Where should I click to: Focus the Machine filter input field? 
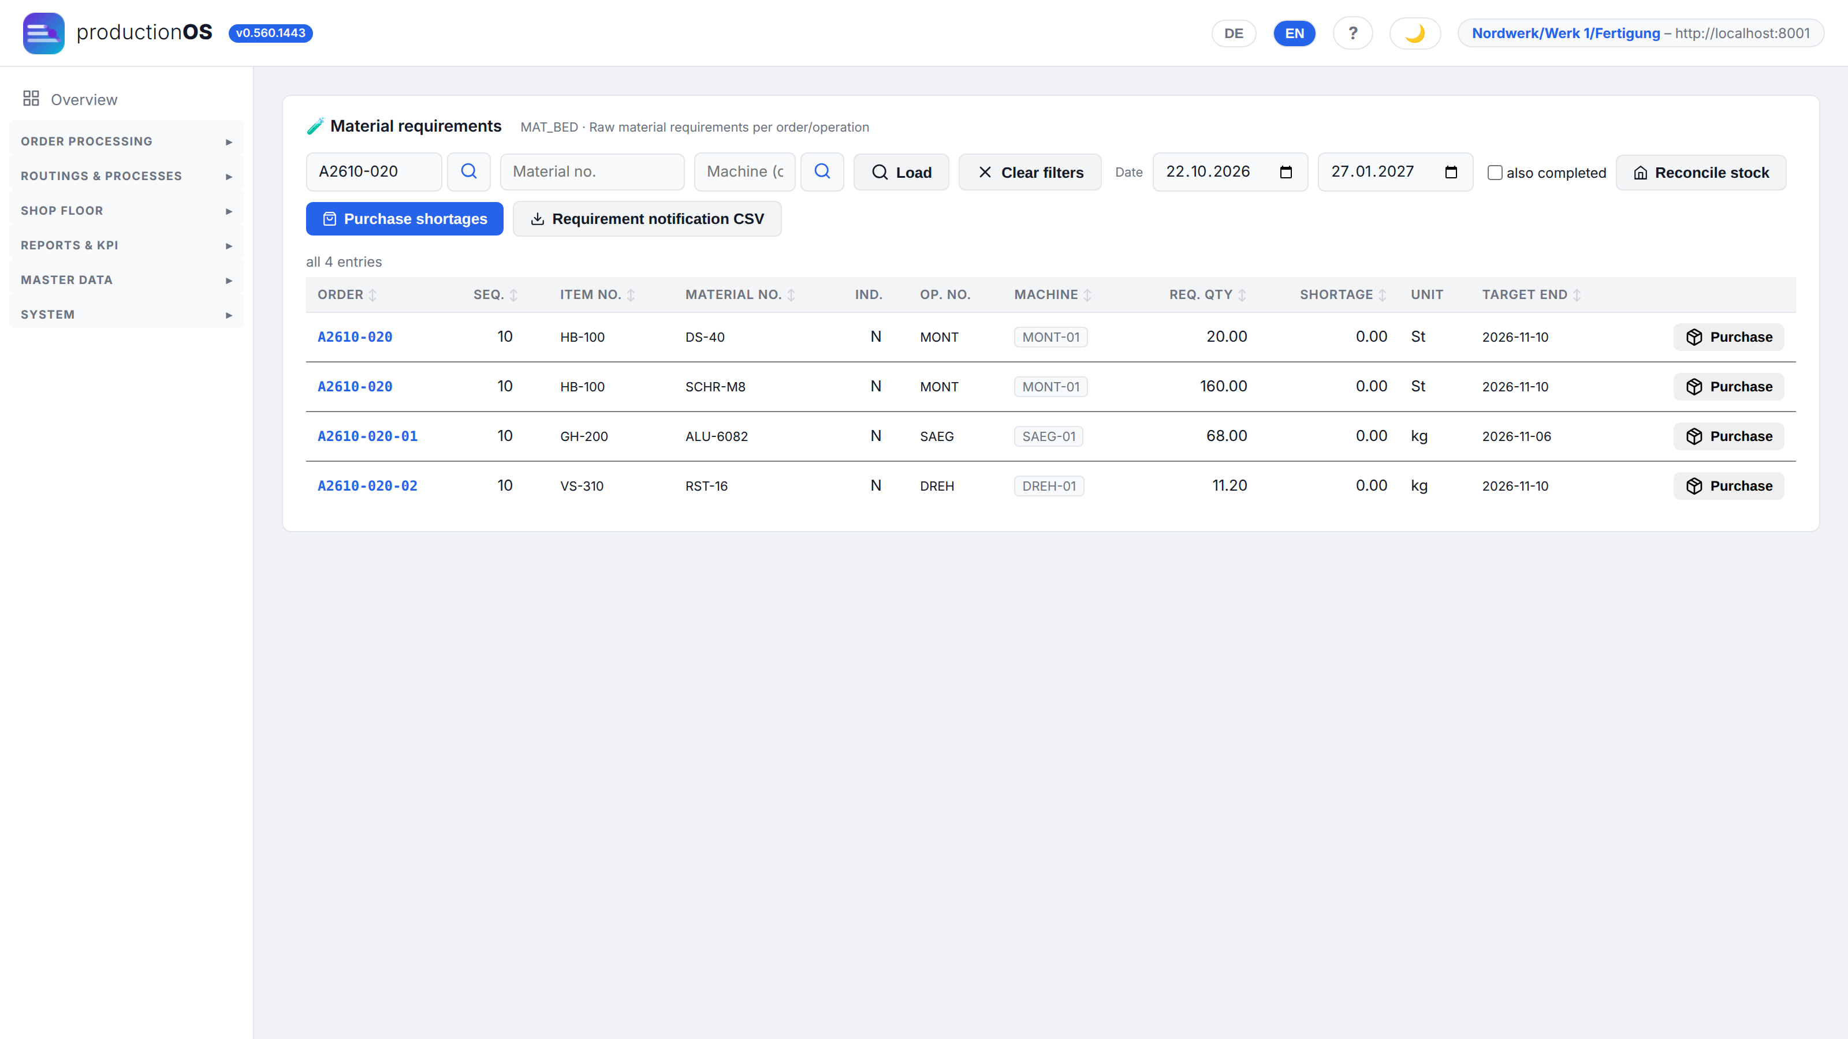(744, 171)
